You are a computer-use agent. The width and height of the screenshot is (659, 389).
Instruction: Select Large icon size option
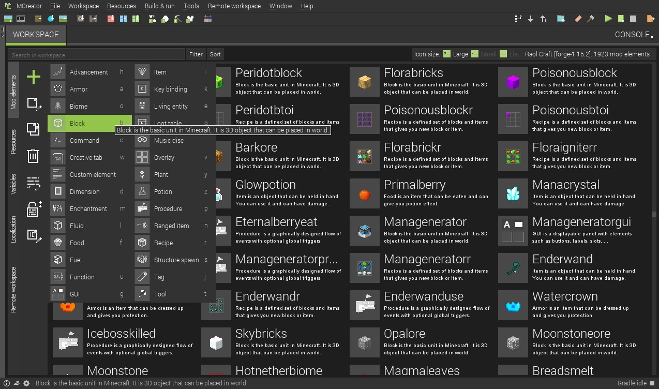pyautogui.click(x=455, y=54)
